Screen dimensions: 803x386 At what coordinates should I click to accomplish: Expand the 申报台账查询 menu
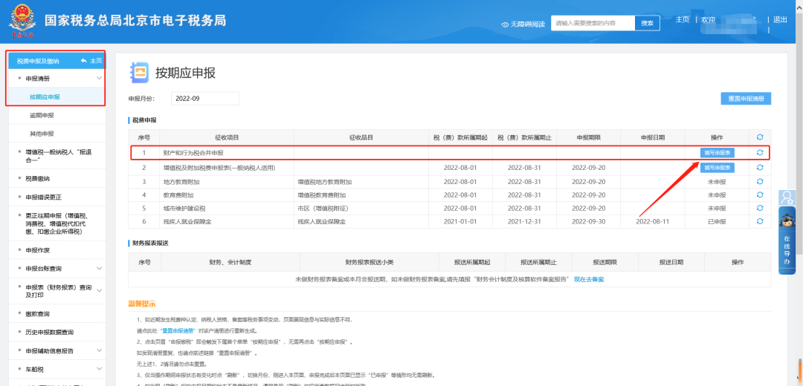100,268
